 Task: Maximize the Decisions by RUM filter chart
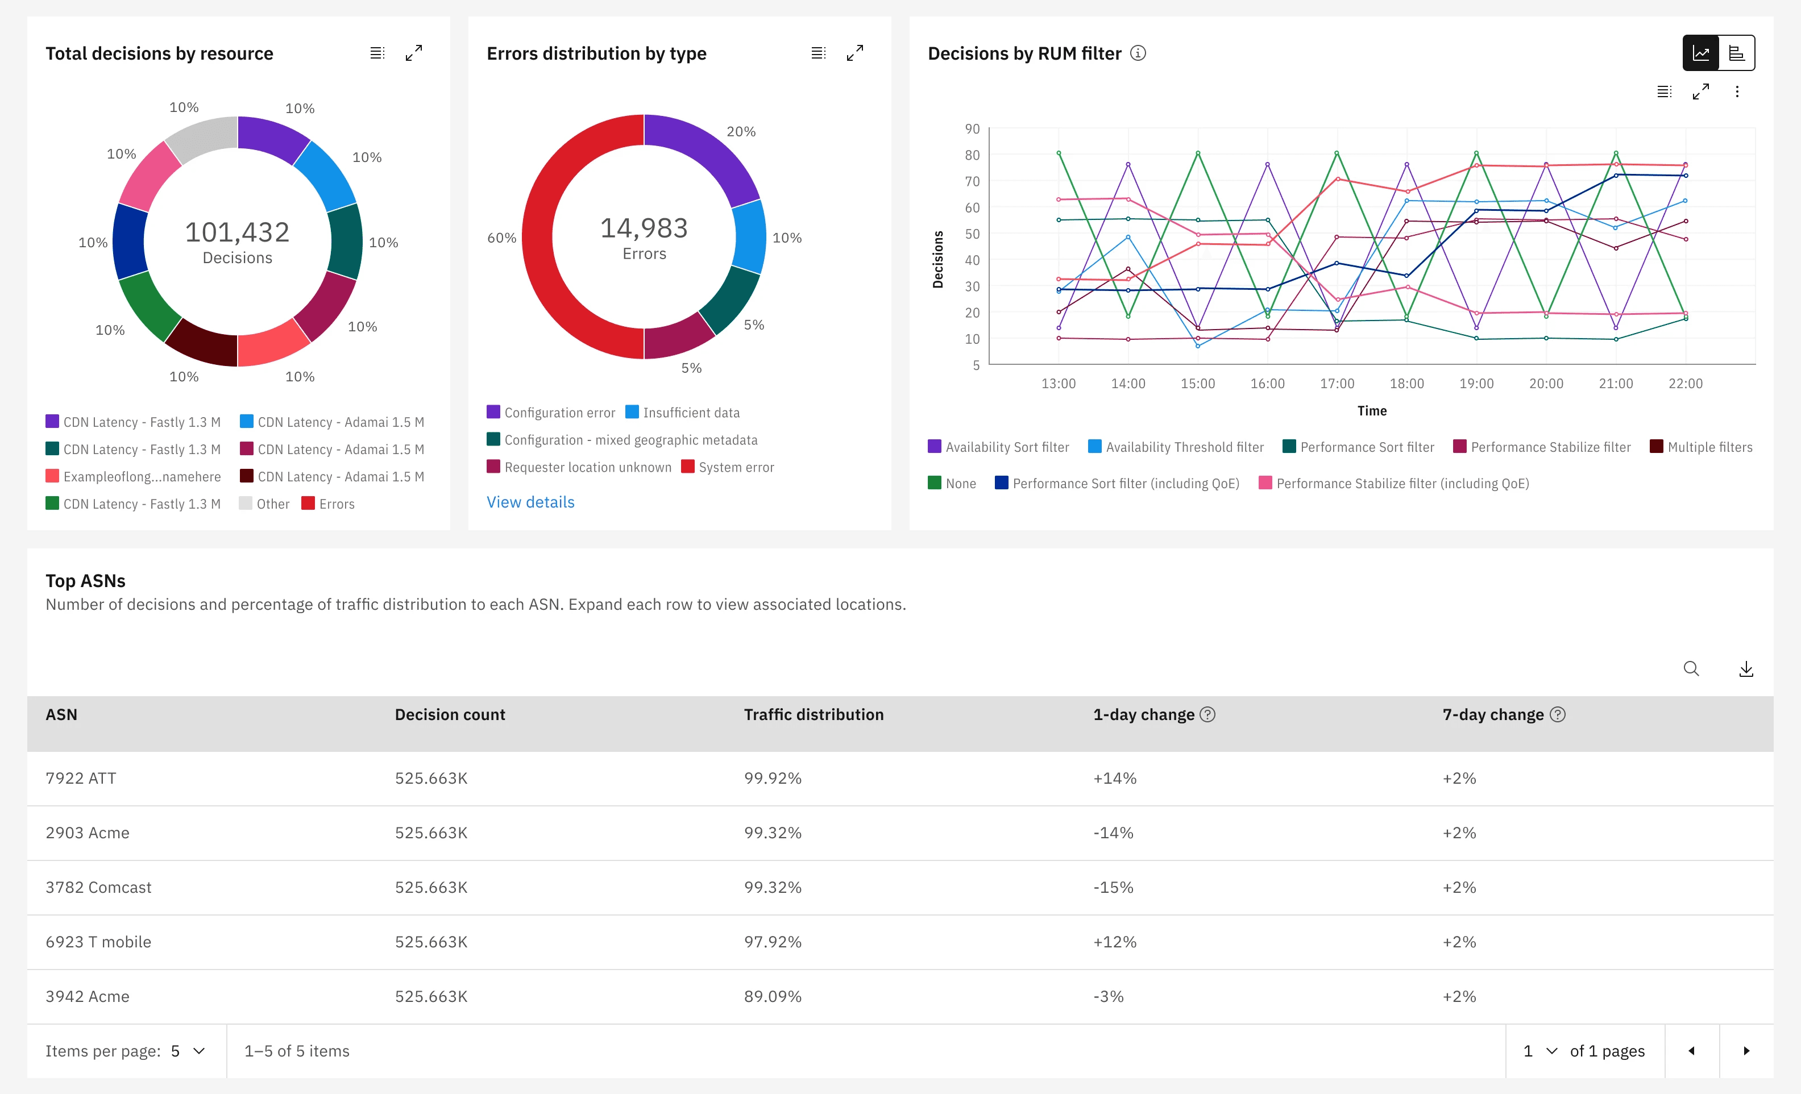tap(1700, 92)
